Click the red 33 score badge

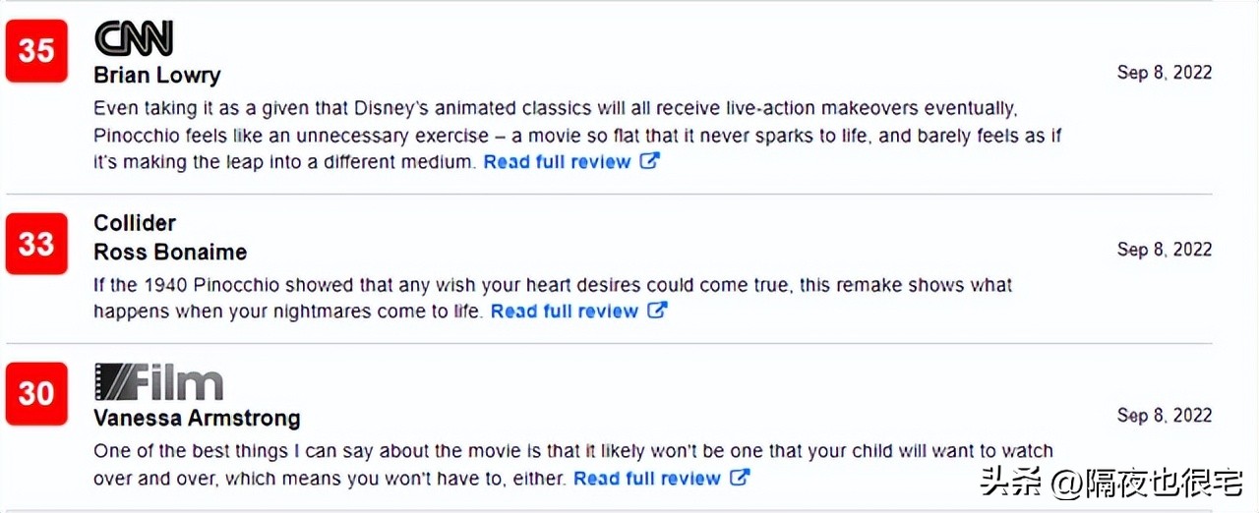click(x=36, y=243)
